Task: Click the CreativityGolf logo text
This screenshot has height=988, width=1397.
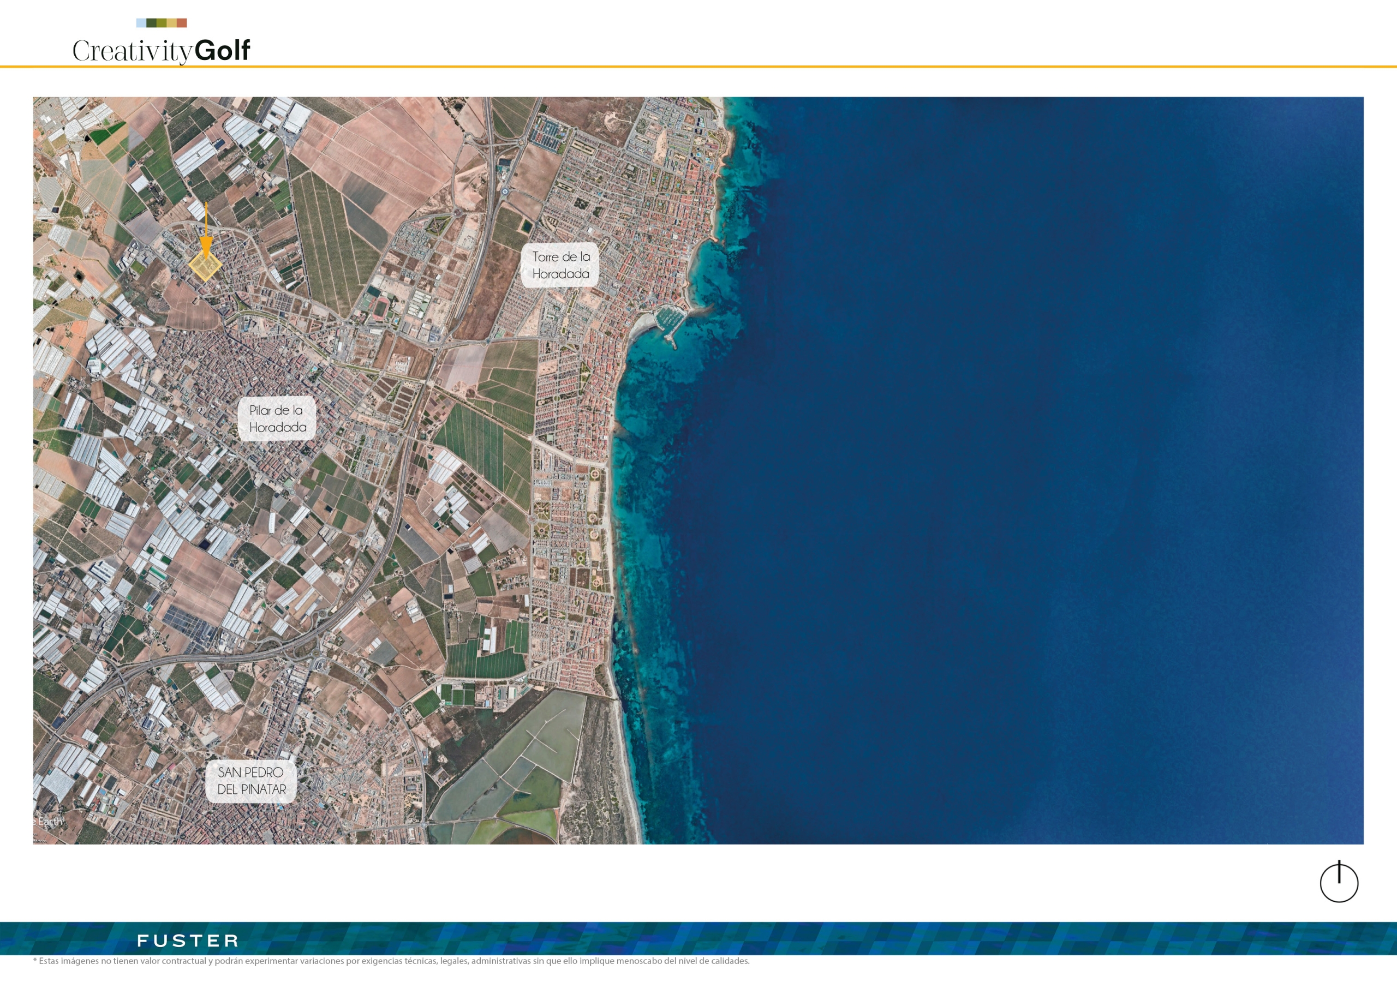Action: [161, 51]
